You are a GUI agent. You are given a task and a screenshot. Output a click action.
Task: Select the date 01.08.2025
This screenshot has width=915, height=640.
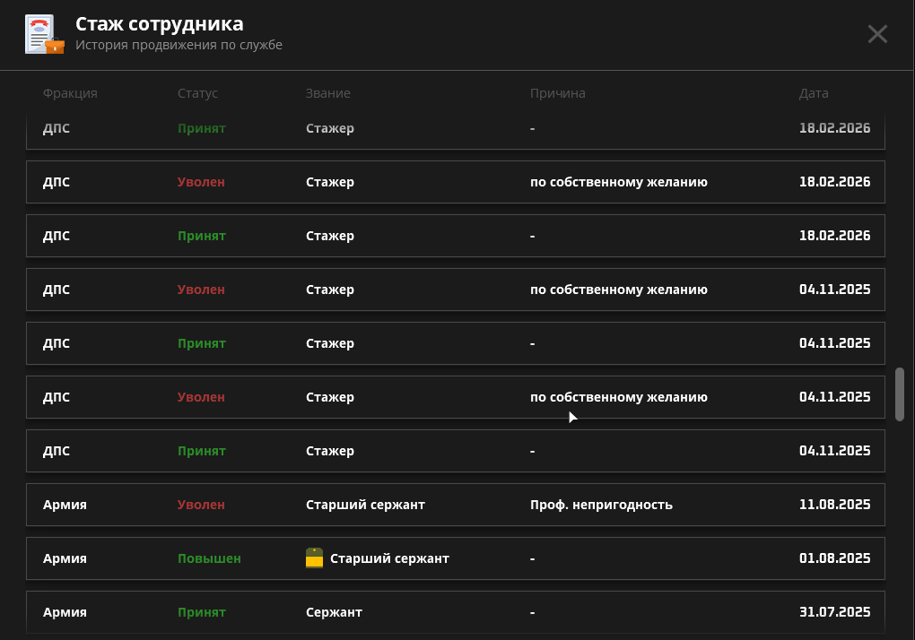point(834,558)
